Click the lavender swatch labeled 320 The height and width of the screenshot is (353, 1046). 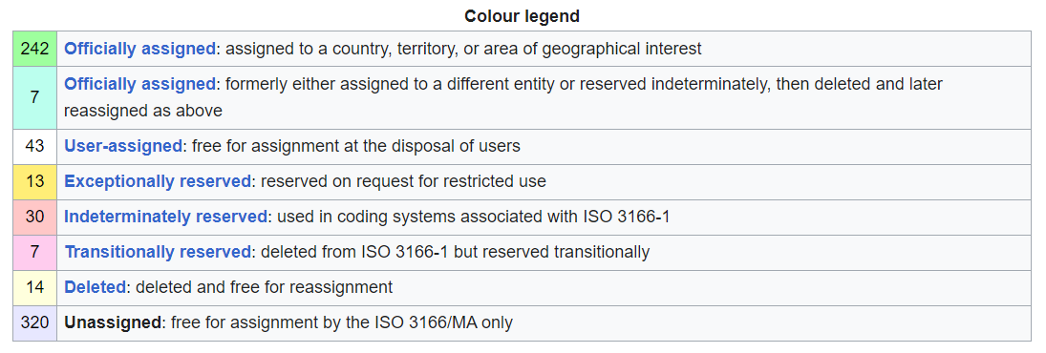[34, 323]
